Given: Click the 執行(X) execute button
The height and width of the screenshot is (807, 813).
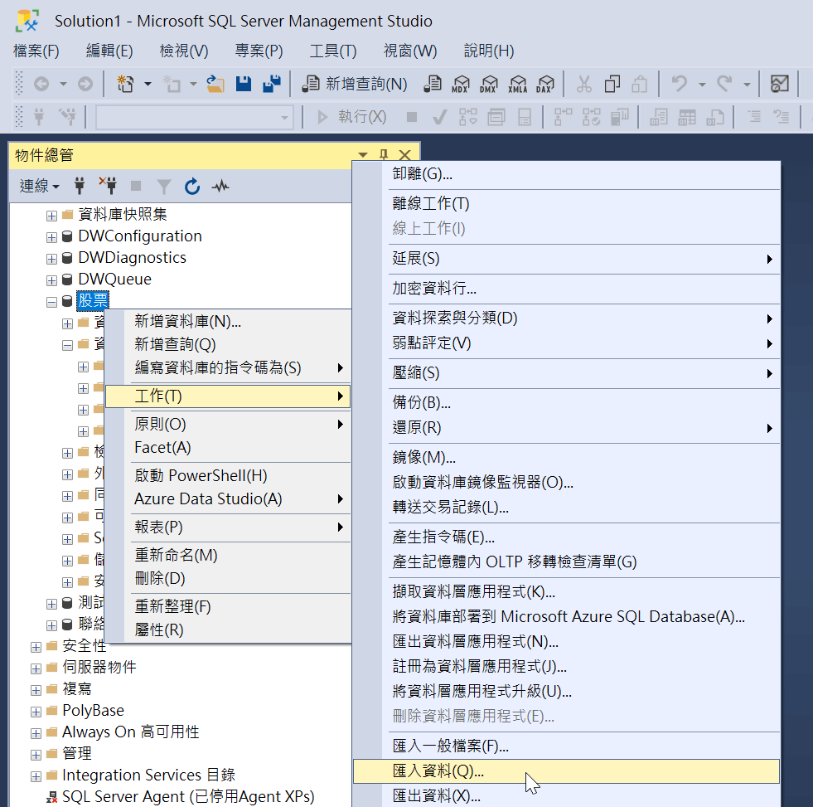Looking at the screenshot, I should tap(351, 117).
